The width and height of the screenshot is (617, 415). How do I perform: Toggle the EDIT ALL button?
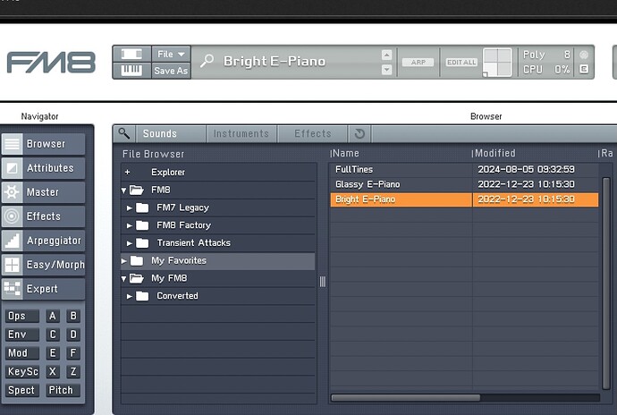coord(461,63)
